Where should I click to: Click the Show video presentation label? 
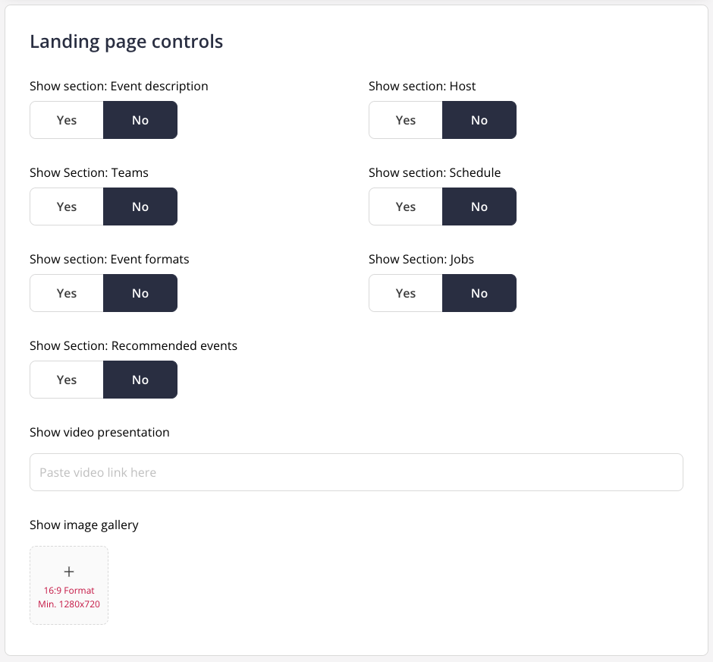(x=99, y=432)
